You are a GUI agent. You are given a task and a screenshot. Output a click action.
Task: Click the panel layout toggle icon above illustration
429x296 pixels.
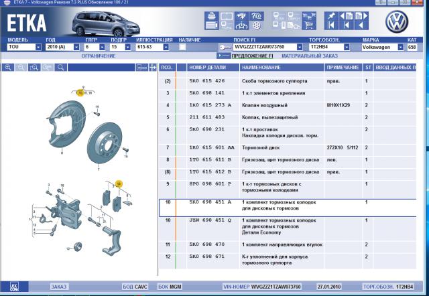point(141,67)
